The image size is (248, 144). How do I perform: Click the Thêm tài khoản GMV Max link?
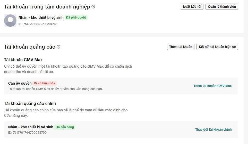(212, 86)
